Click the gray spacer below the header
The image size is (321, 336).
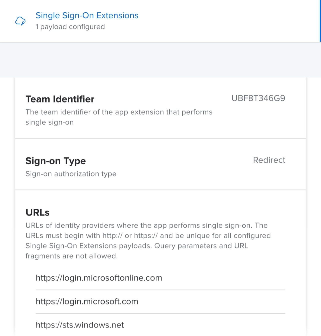click(x=160, y=60)
